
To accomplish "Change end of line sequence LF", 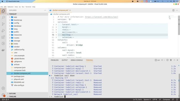I will [x=160, y=100].
